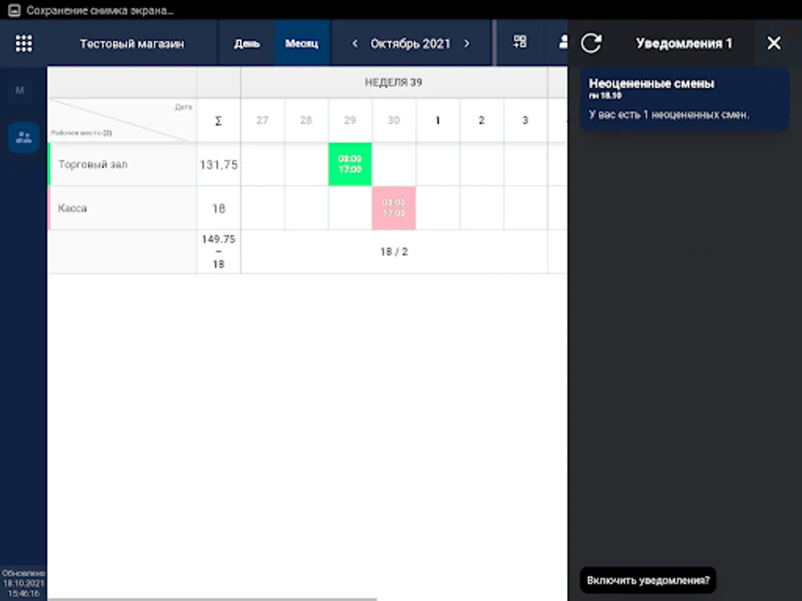Click total 18 for Касса
Screen dimensions: 802x601
pos(219,208)
